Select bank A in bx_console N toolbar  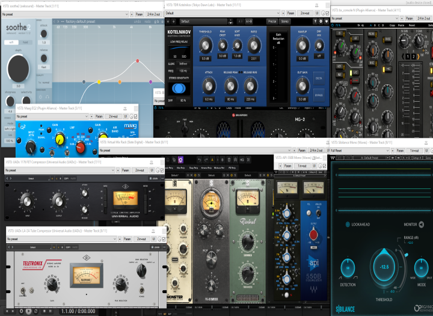370,25
